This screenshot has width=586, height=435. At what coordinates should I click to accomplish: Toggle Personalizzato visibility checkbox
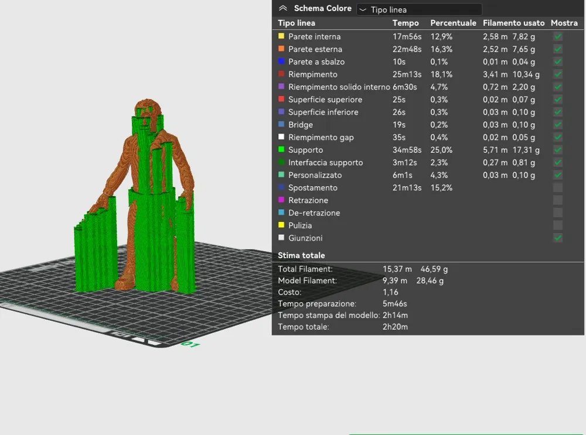point(558,175)
